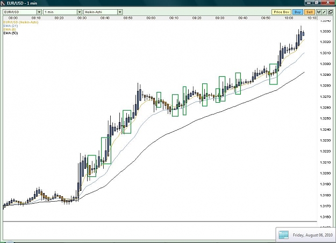Click the 1.3330 price axis label
Screen dimensions: 336x243
click(x=325, y=31)
